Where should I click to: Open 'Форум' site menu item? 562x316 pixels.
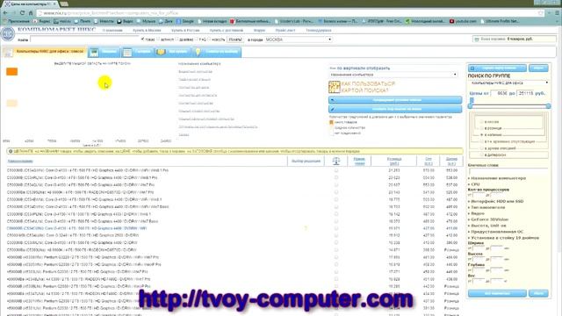(259, 31)
